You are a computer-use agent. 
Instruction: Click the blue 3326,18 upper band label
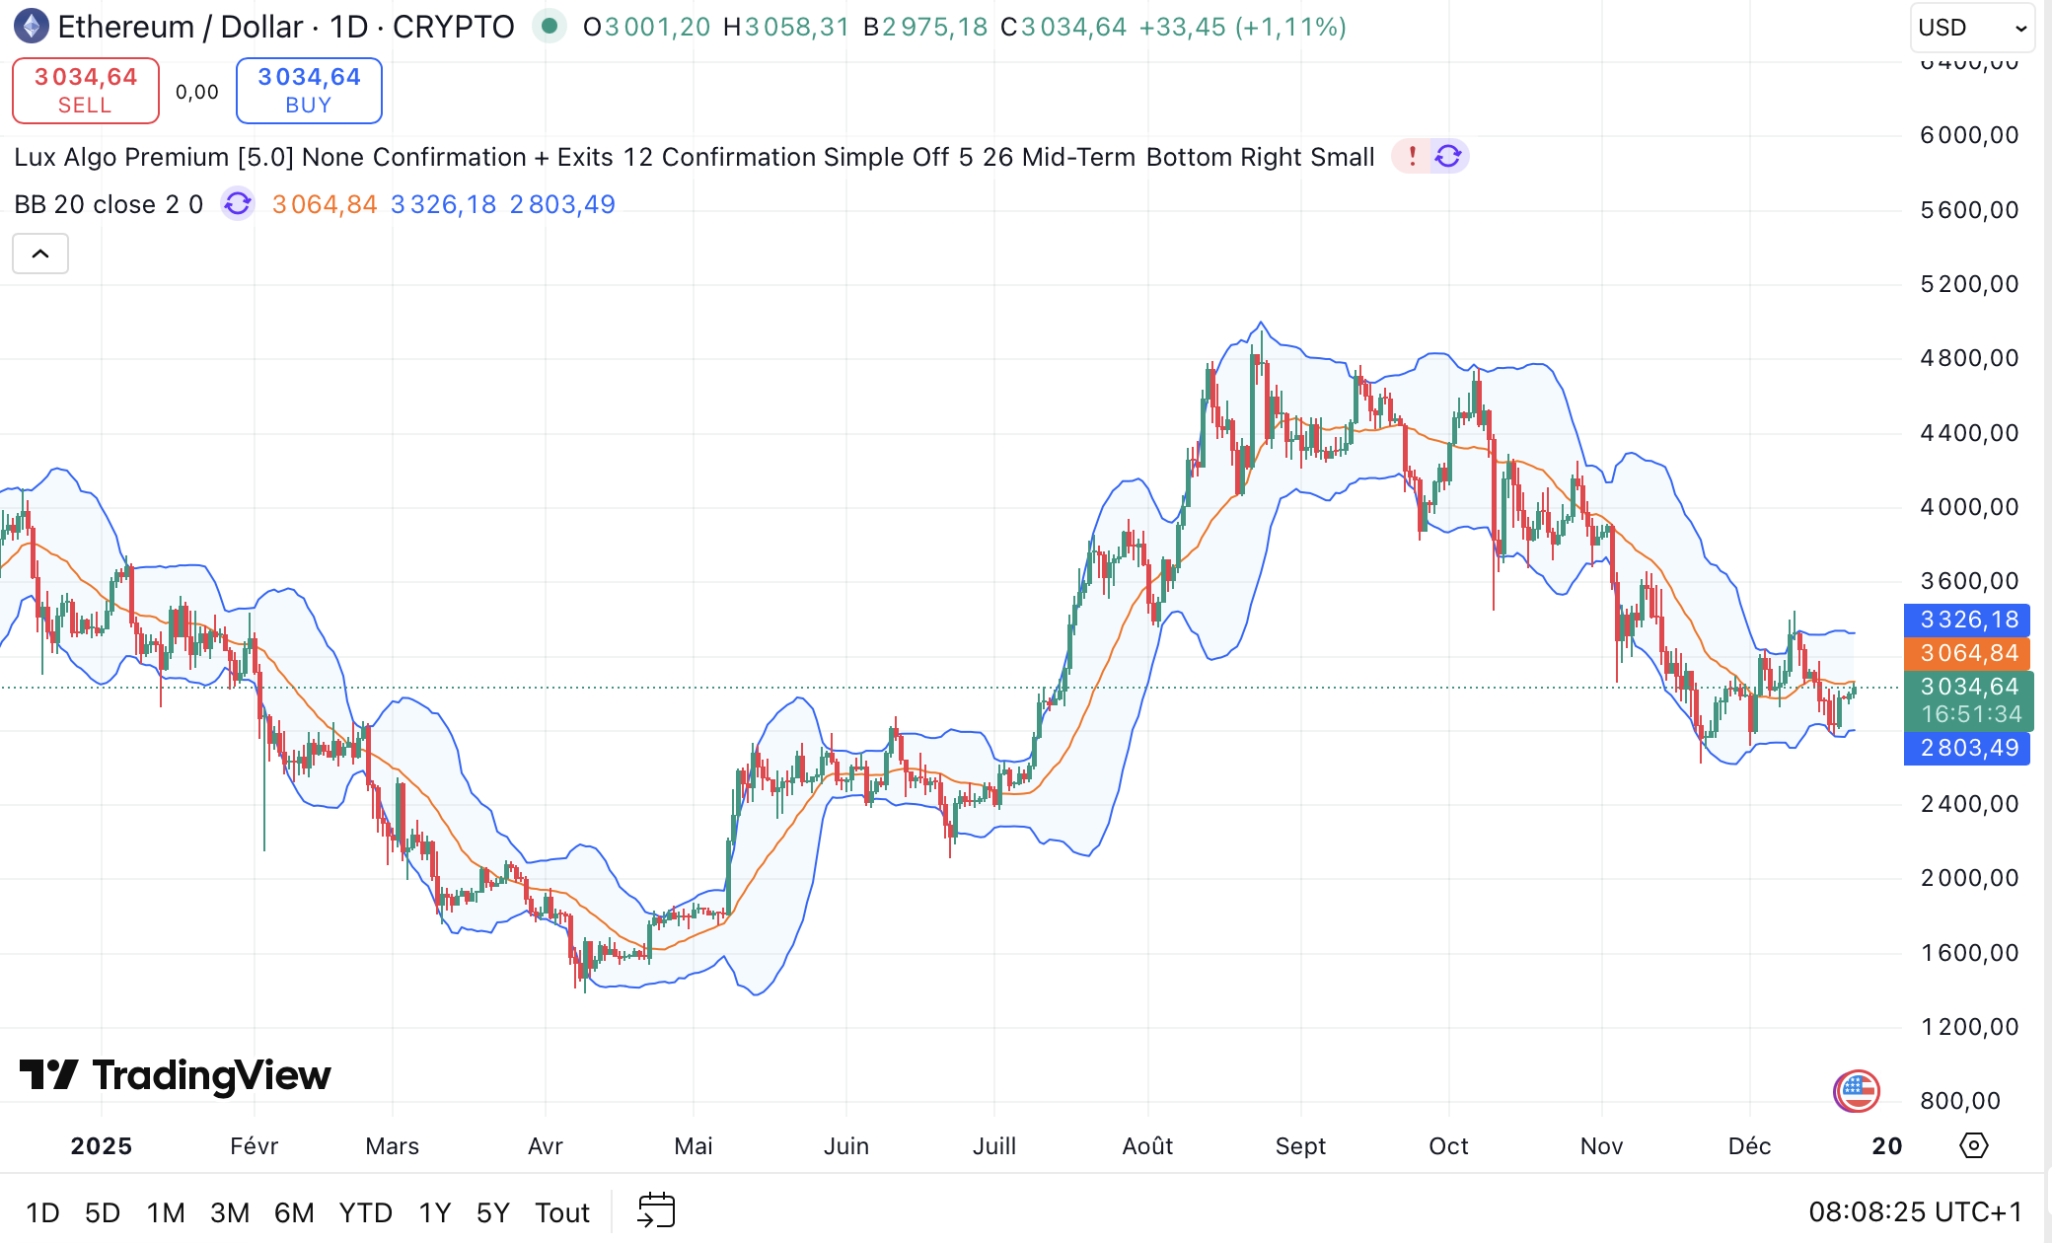tap(1967, 620)
